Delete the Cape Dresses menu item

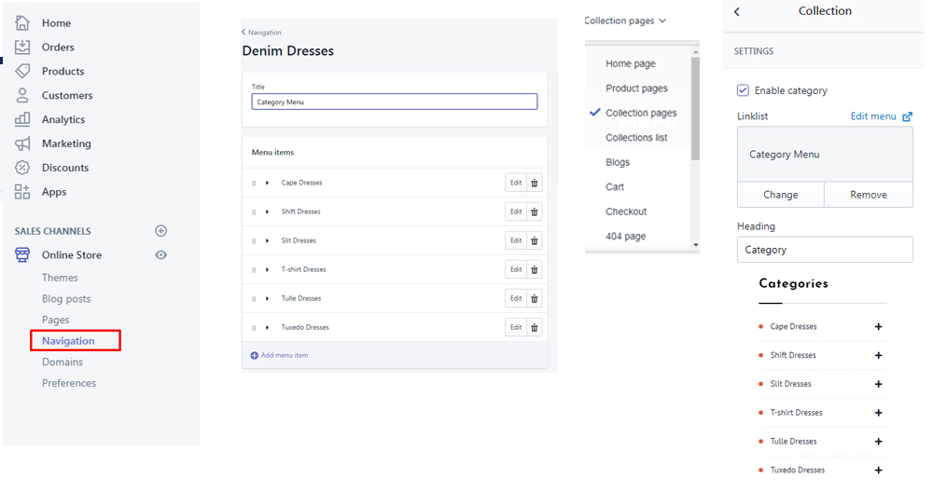pos(535,183)
